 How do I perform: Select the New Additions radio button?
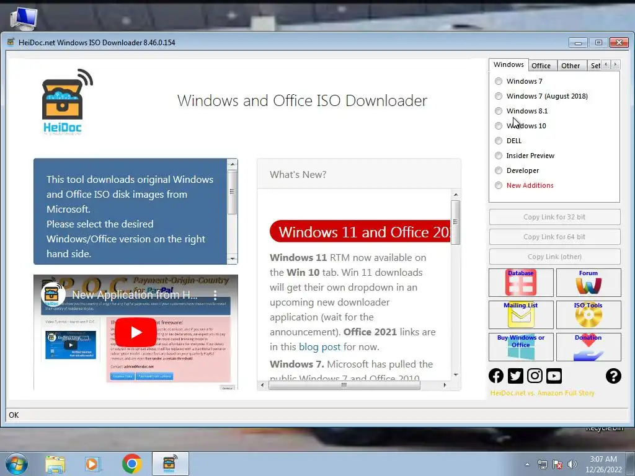(x=499, y=185)
